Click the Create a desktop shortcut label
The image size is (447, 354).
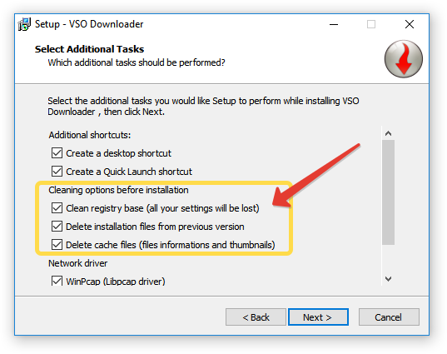pyautogui.click(x=118, y=153)
